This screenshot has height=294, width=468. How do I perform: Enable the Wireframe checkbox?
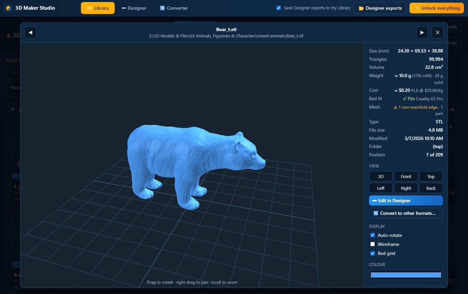pos(372,244)
